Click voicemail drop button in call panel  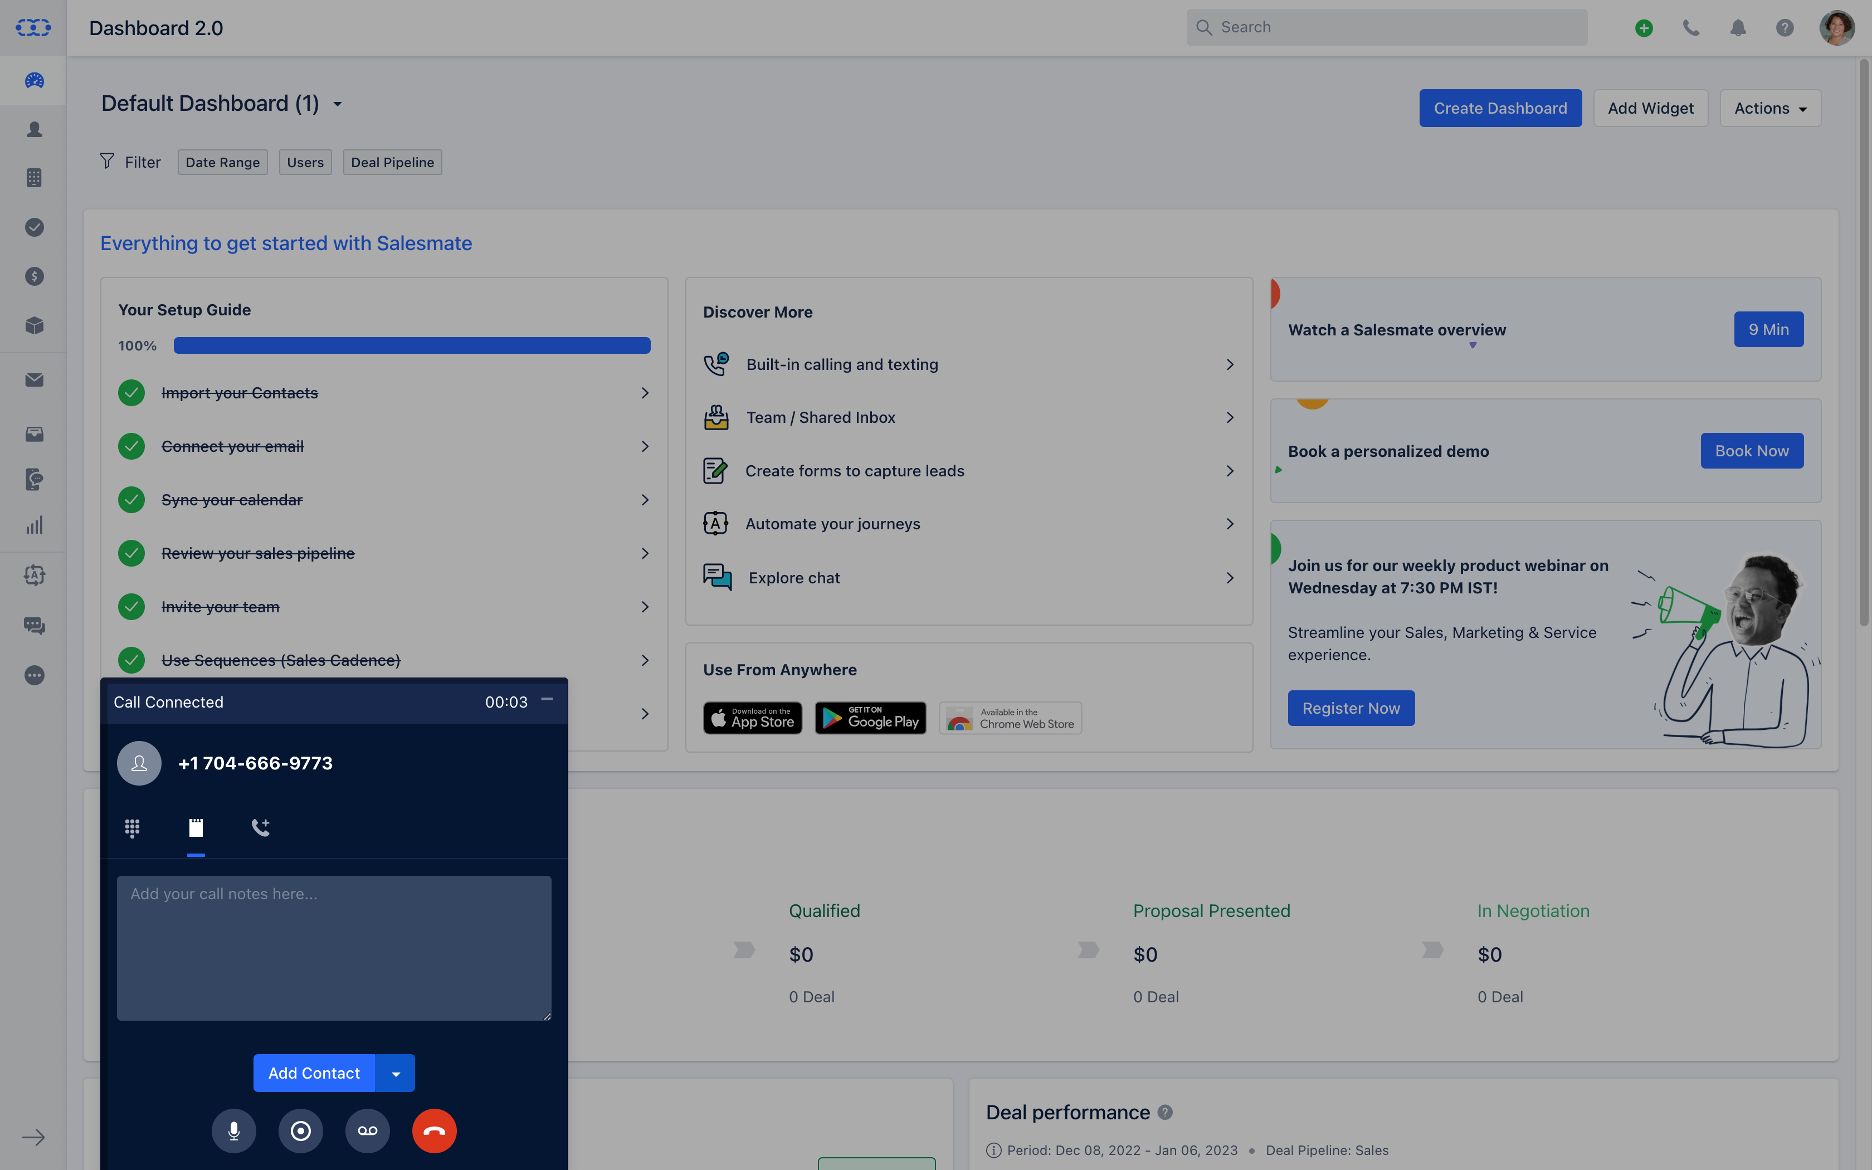pyautogui.click(x=368, y=1132)
